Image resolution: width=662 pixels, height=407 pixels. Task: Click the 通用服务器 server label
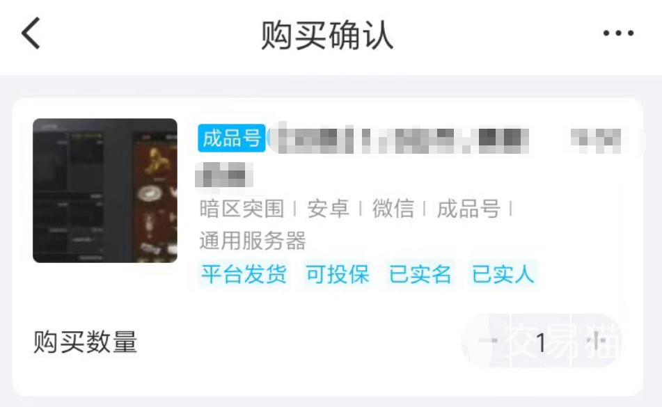coord(253,241)
